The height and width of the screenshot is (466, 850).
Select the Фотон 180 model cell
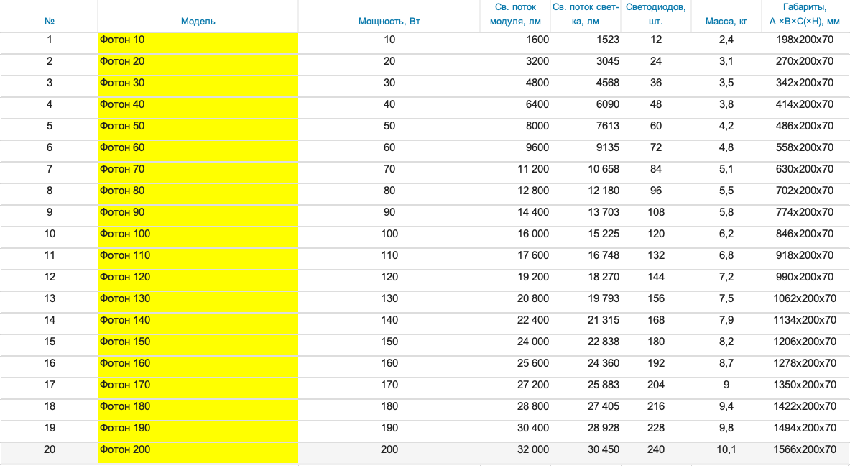coord(198,410)
